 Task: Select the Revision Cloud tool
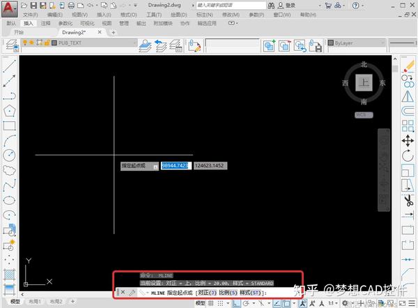(9, 170)
